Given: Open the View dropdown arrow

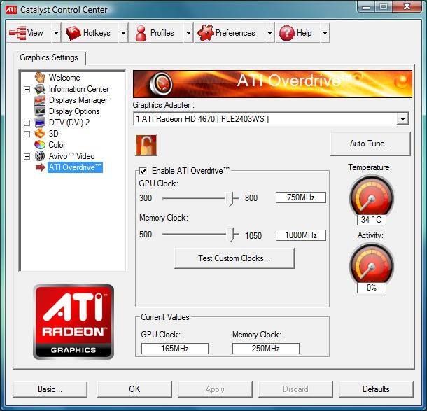Looking at the screenshot, I should coord(56,33).
